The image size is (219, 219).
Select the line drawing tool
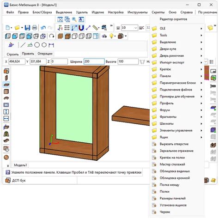[23, 45]
